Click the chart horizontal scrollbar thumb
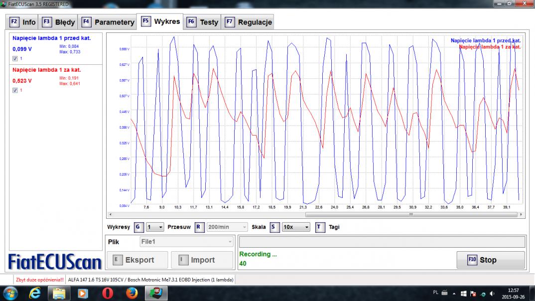The width and height of the screenshot is (535, 301). coord(411,215)
